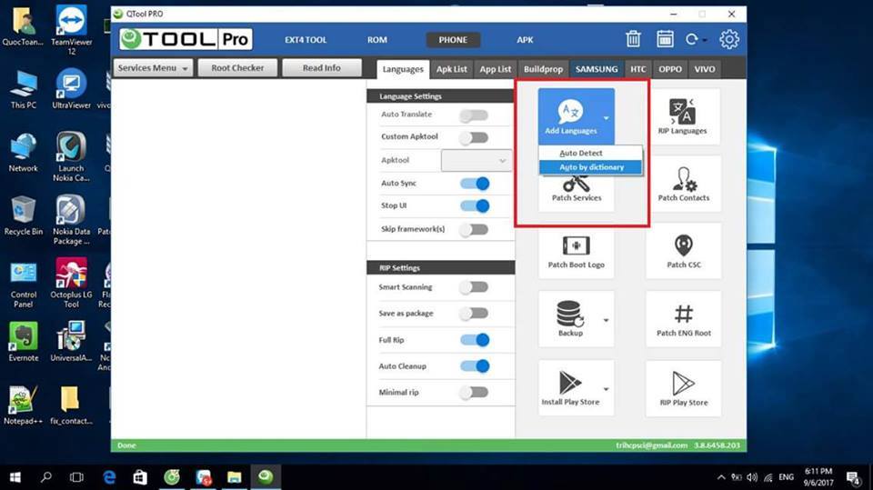Viewport: 873px width, 490px height.
Task: Click the trash bin icon in header
Action: [633, 39]
